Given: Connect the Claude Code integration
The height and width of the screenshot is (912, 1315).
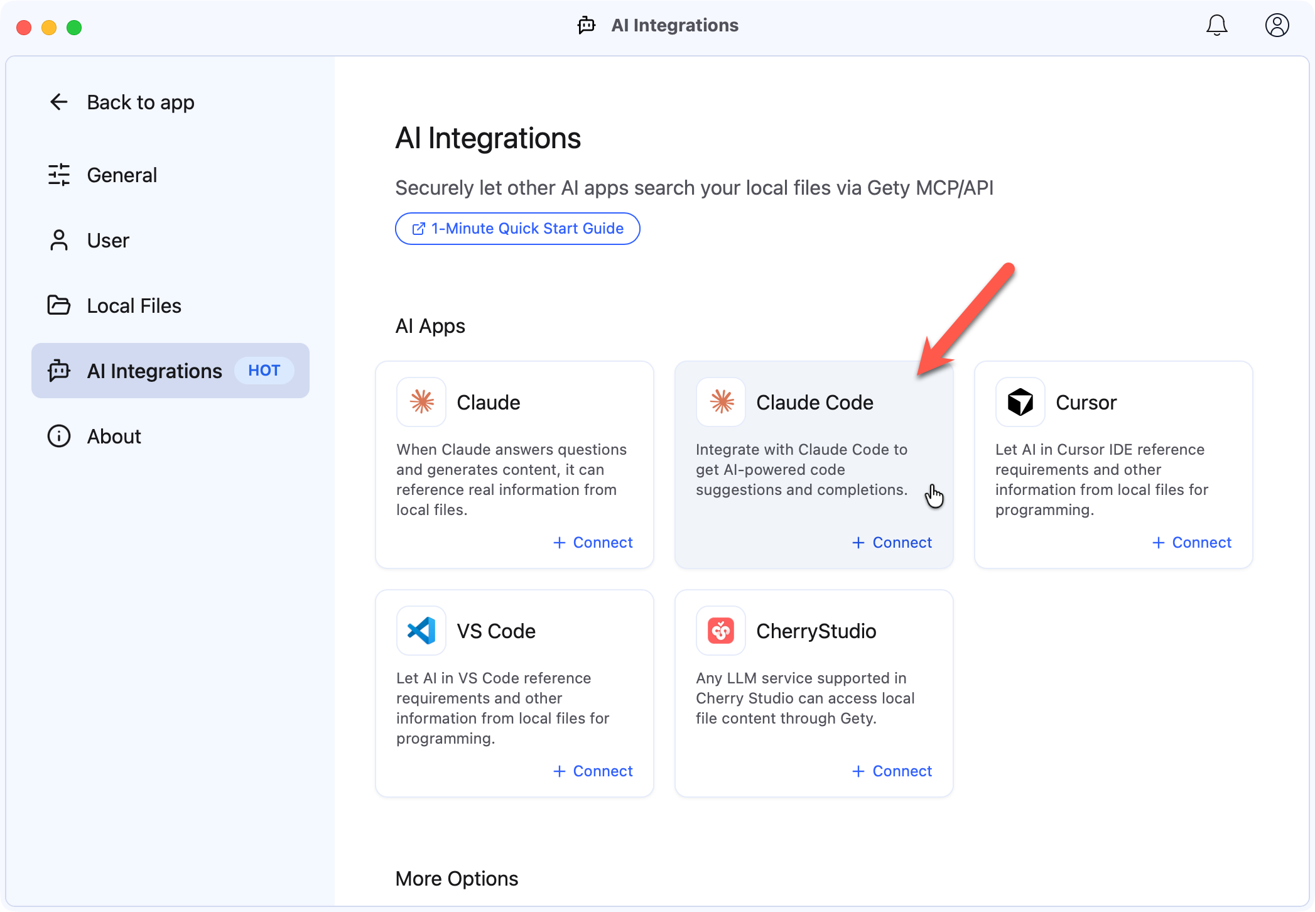Looking at the screenshot, I should [x=892, y=542].
